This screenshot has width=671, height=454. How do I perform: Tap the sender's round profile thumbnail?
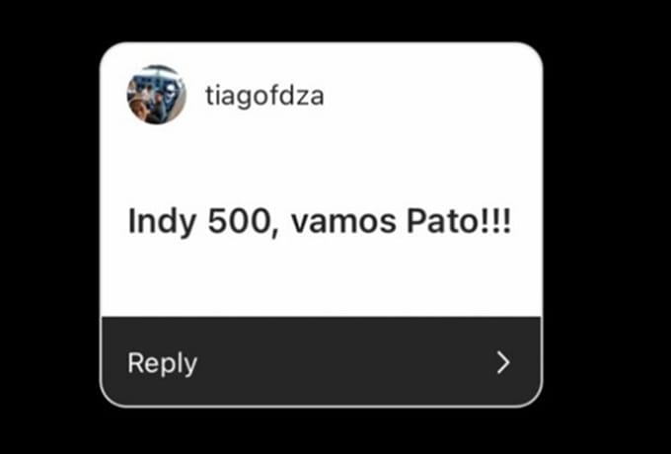tap(157, 95)
